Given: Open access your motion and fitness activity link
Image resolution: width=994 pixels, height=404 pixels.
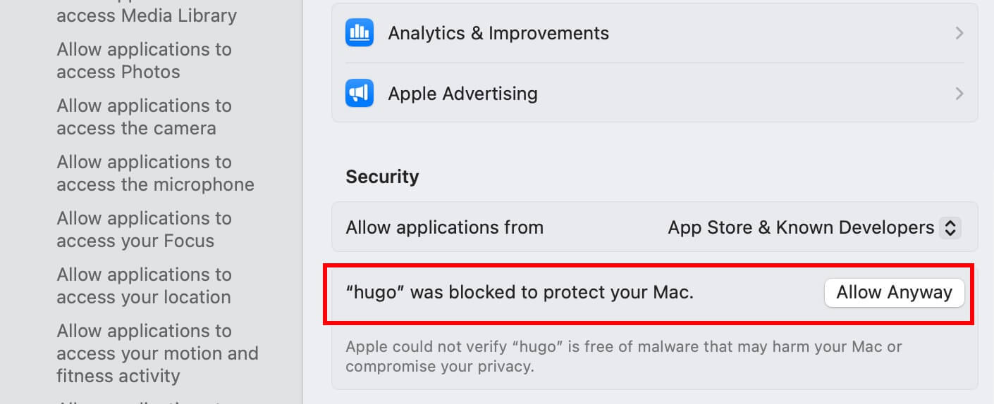Looking at the screenshot, I should (x=157, y=353).
